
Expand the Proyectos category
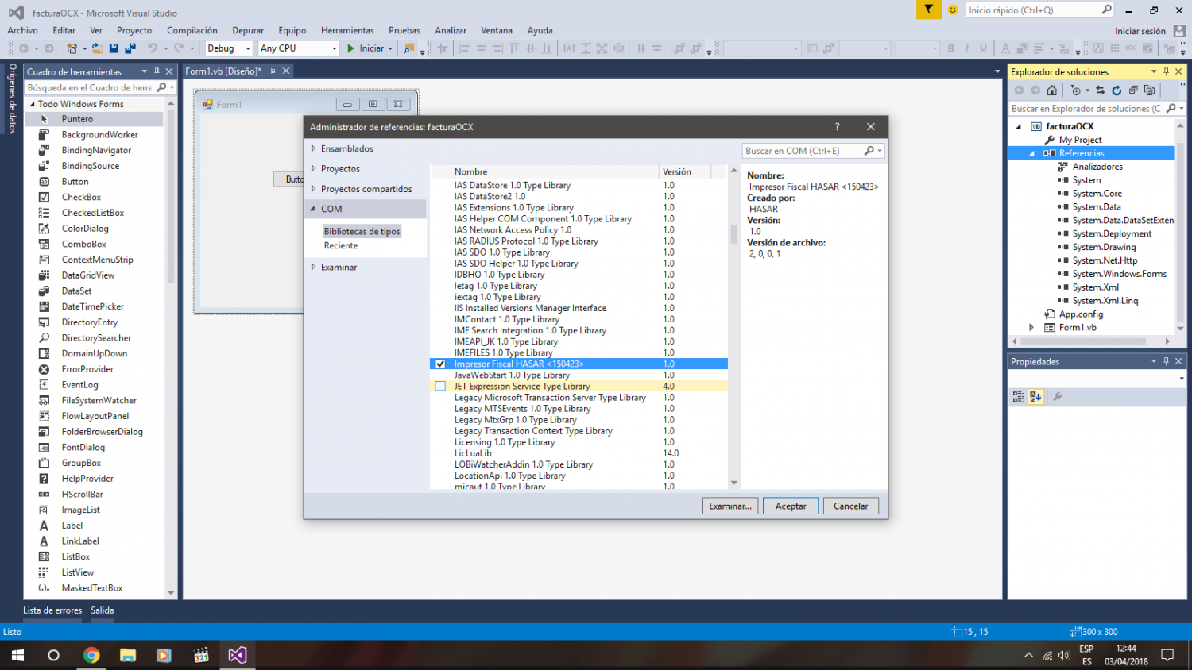pos(313,169)
